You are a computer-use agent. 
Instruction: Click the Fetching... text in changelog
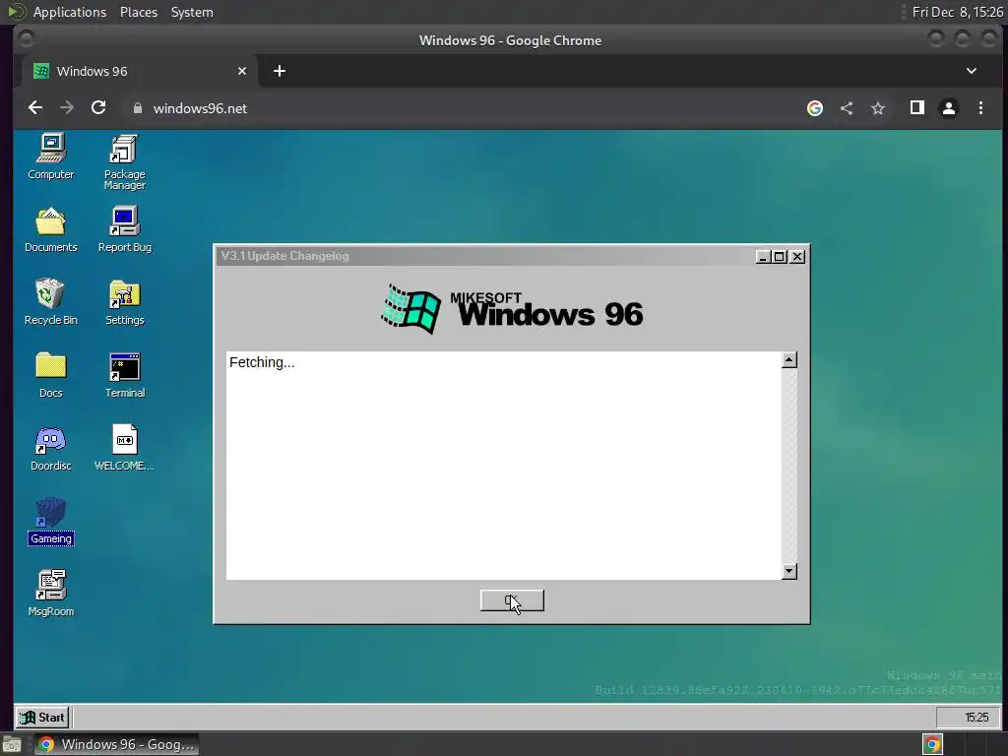click(x=262, y=362)
